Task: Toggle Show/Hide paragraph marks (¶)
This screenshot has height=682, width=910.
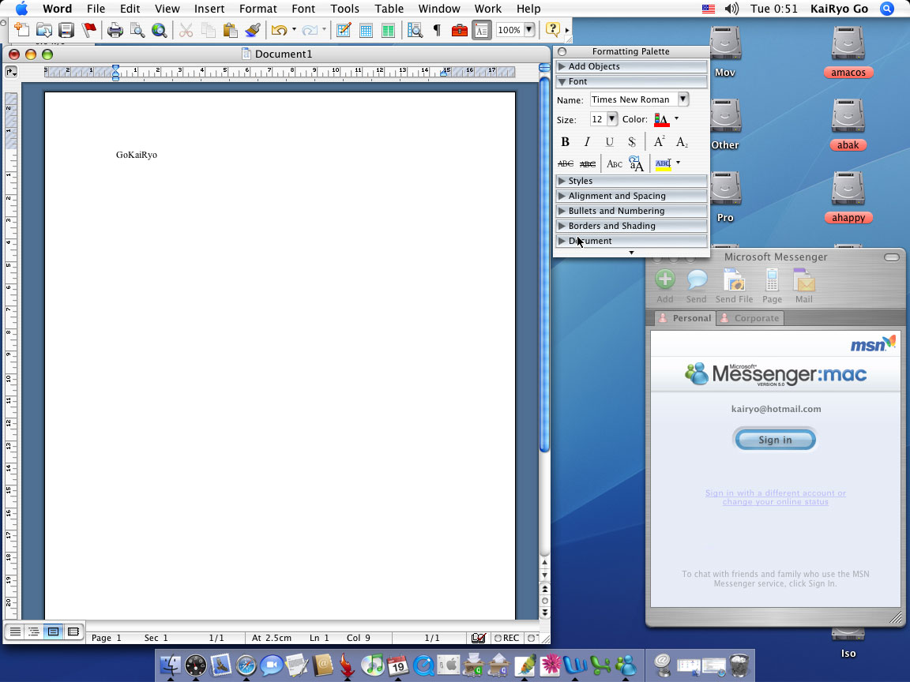Action: tap(437, 29)
